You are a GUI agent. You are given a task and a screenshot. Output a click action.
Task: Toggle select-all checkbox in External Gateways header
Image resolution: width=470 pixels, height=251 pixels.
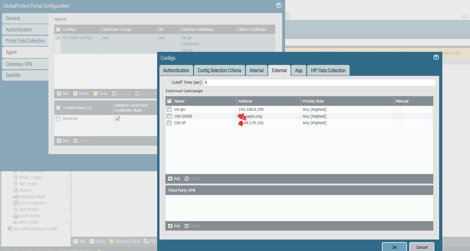point(169,101)
